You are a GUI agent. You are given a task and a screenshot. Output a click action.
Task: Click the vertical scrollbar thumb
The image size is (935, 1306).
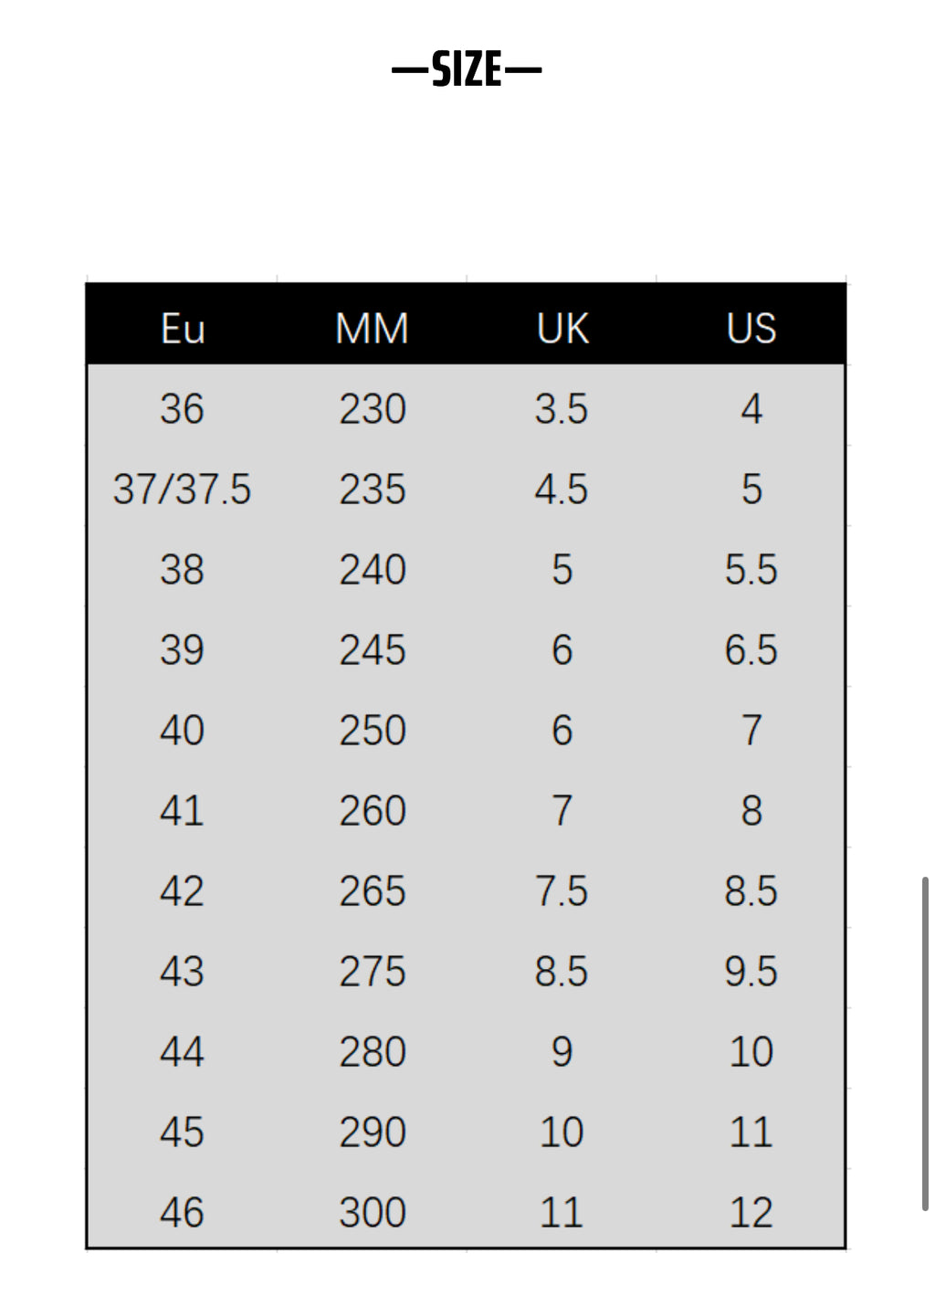(924, 1044)
